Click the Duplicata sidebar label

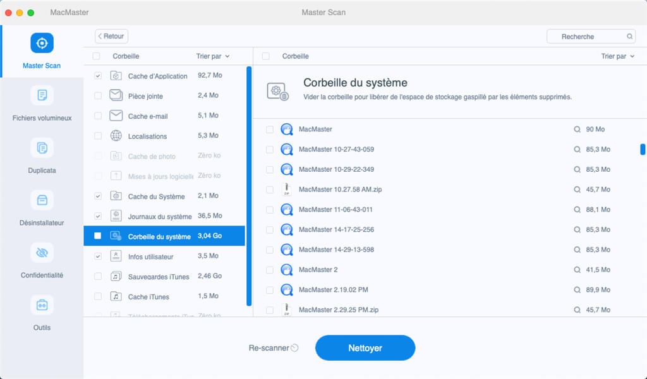pyautogui.click(x=42, y=171)
